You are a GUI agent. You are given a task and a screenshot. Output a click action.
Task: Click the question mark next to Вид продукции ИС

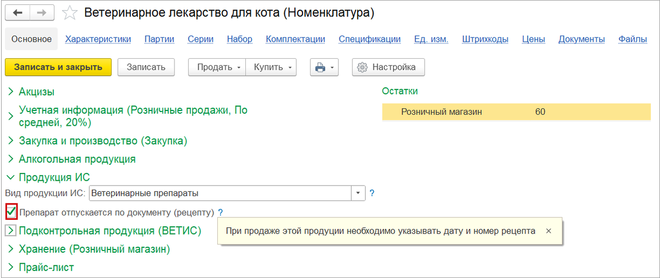[372, 193]
